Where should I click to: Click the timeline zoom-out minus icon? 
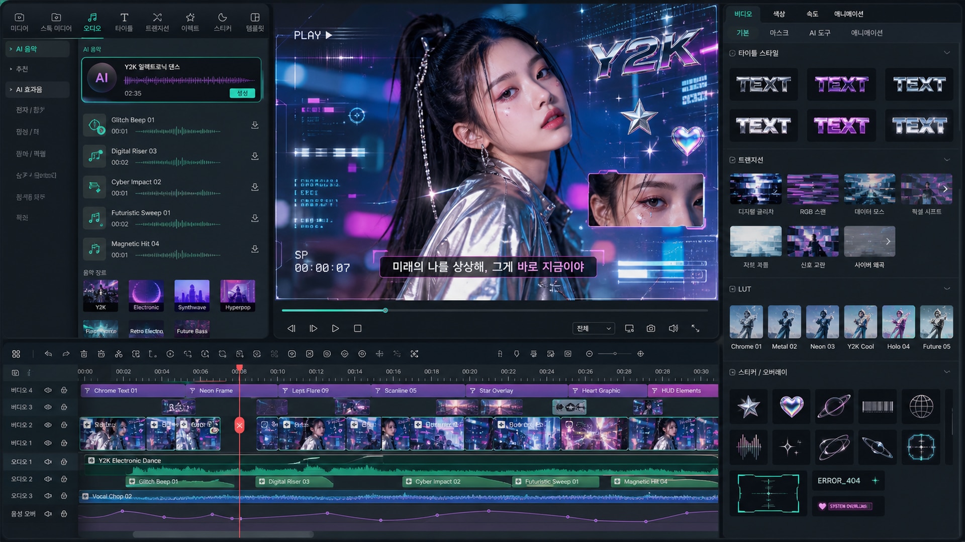click(589, 354)
